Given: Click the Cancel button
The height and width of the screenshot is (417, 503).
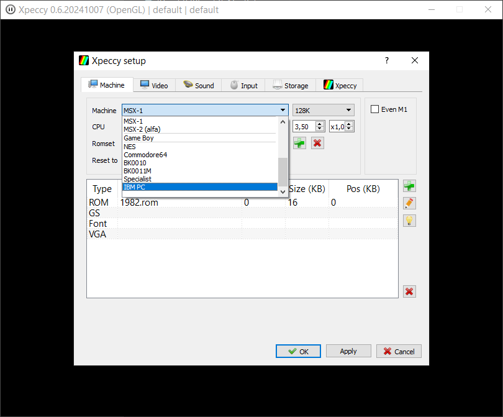Looking at the screenshot, I should (399, 351).
